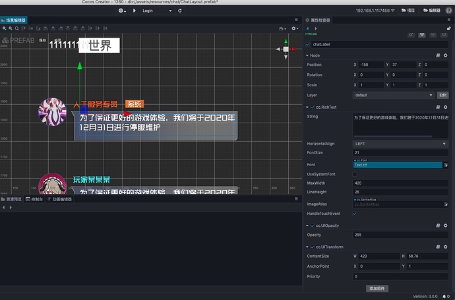Click the Edit button next to Layer
This screenshot has height=300, width=455.
pos(443,95)
